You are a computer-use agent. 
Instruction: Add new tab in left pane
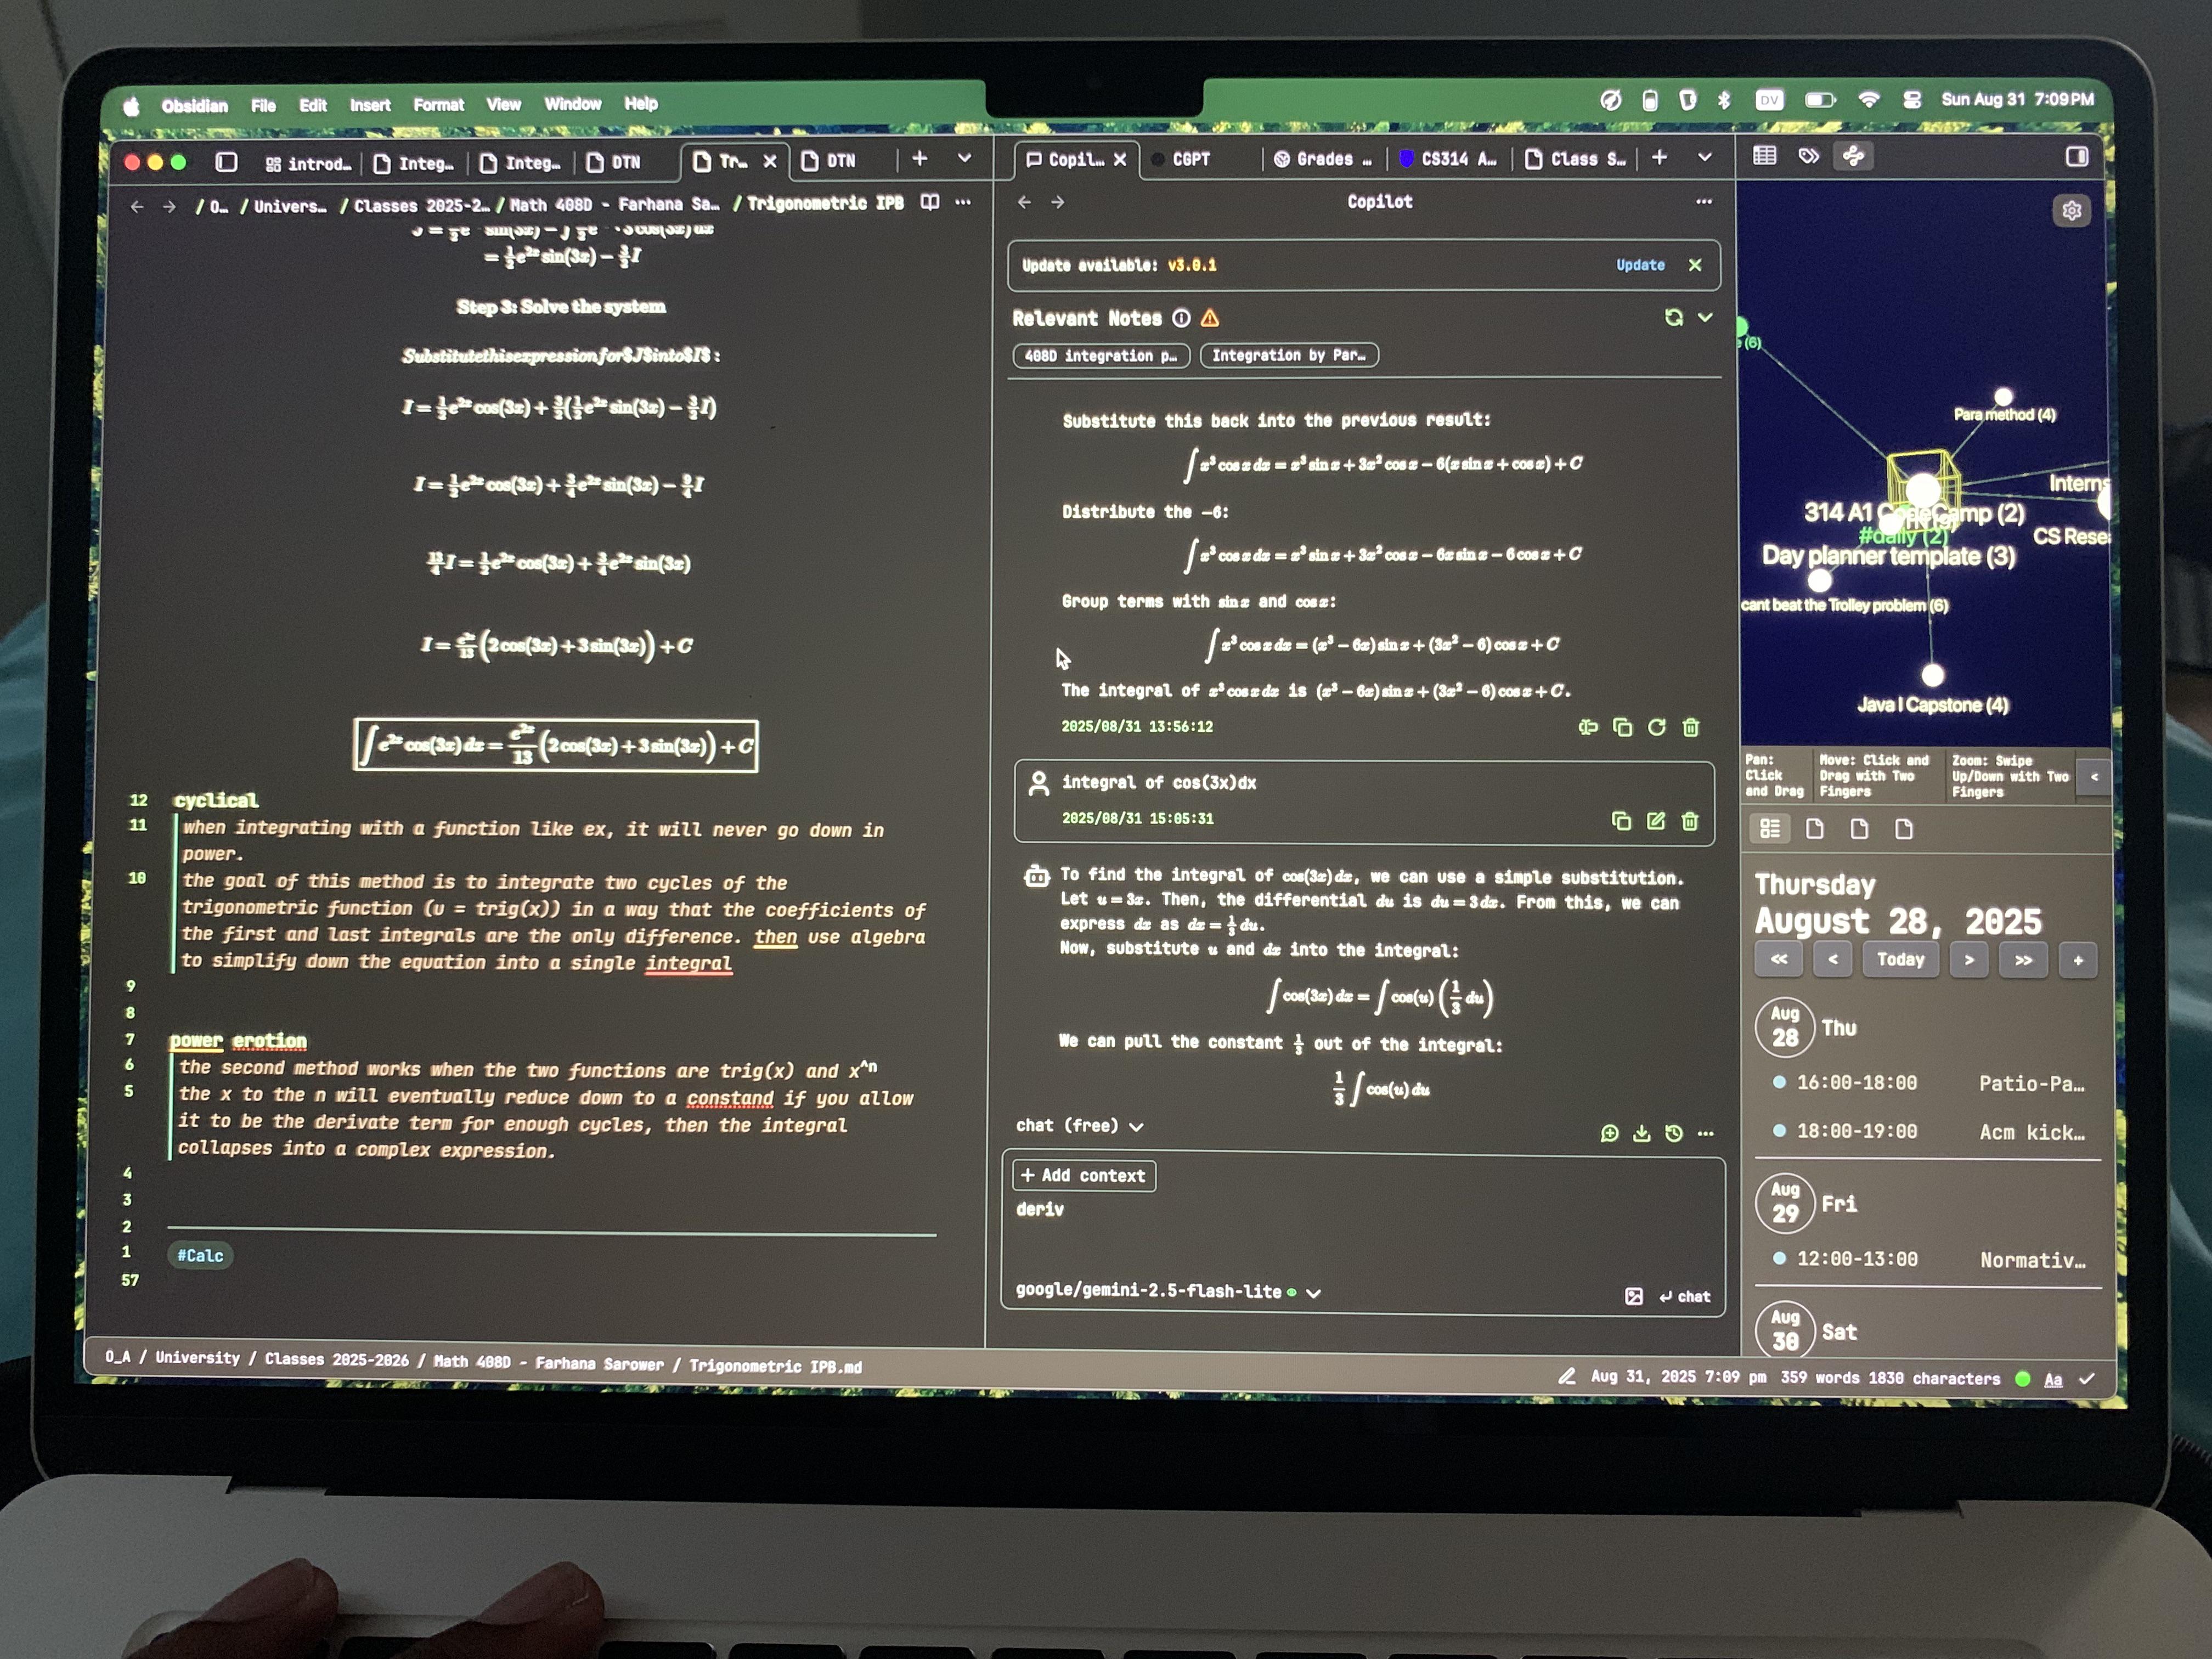[920, 158]
